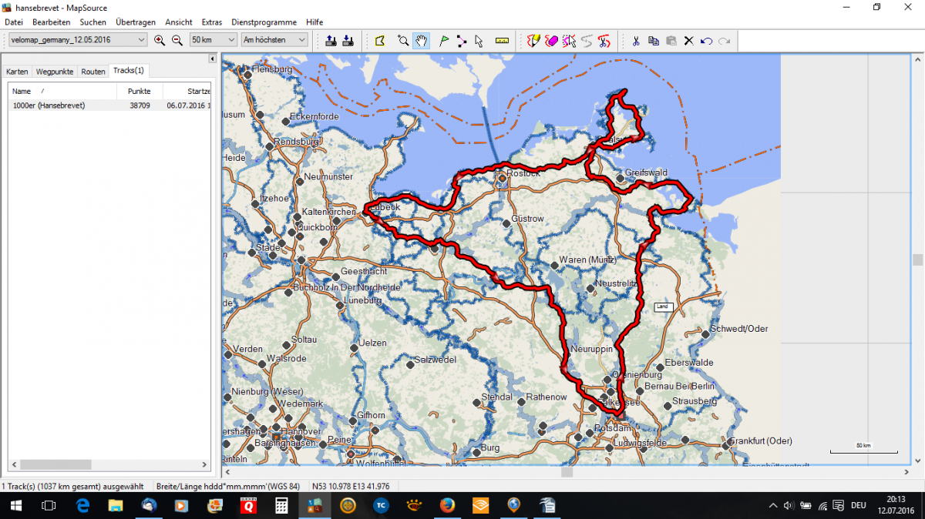925x519 pixels.
Task: Choose the track draw pencil tool
Action: tap(533, 41)
